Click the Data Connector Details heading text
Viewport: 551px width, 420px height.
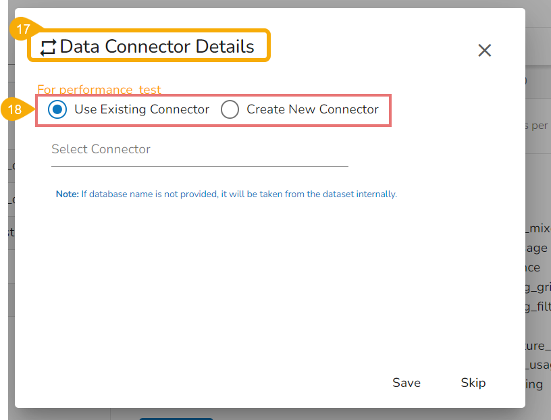157,47
